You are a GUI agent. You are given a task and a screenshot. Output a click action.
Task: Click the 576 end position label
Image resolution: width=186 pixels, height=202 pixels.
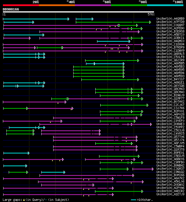click(x=151, y=14)
